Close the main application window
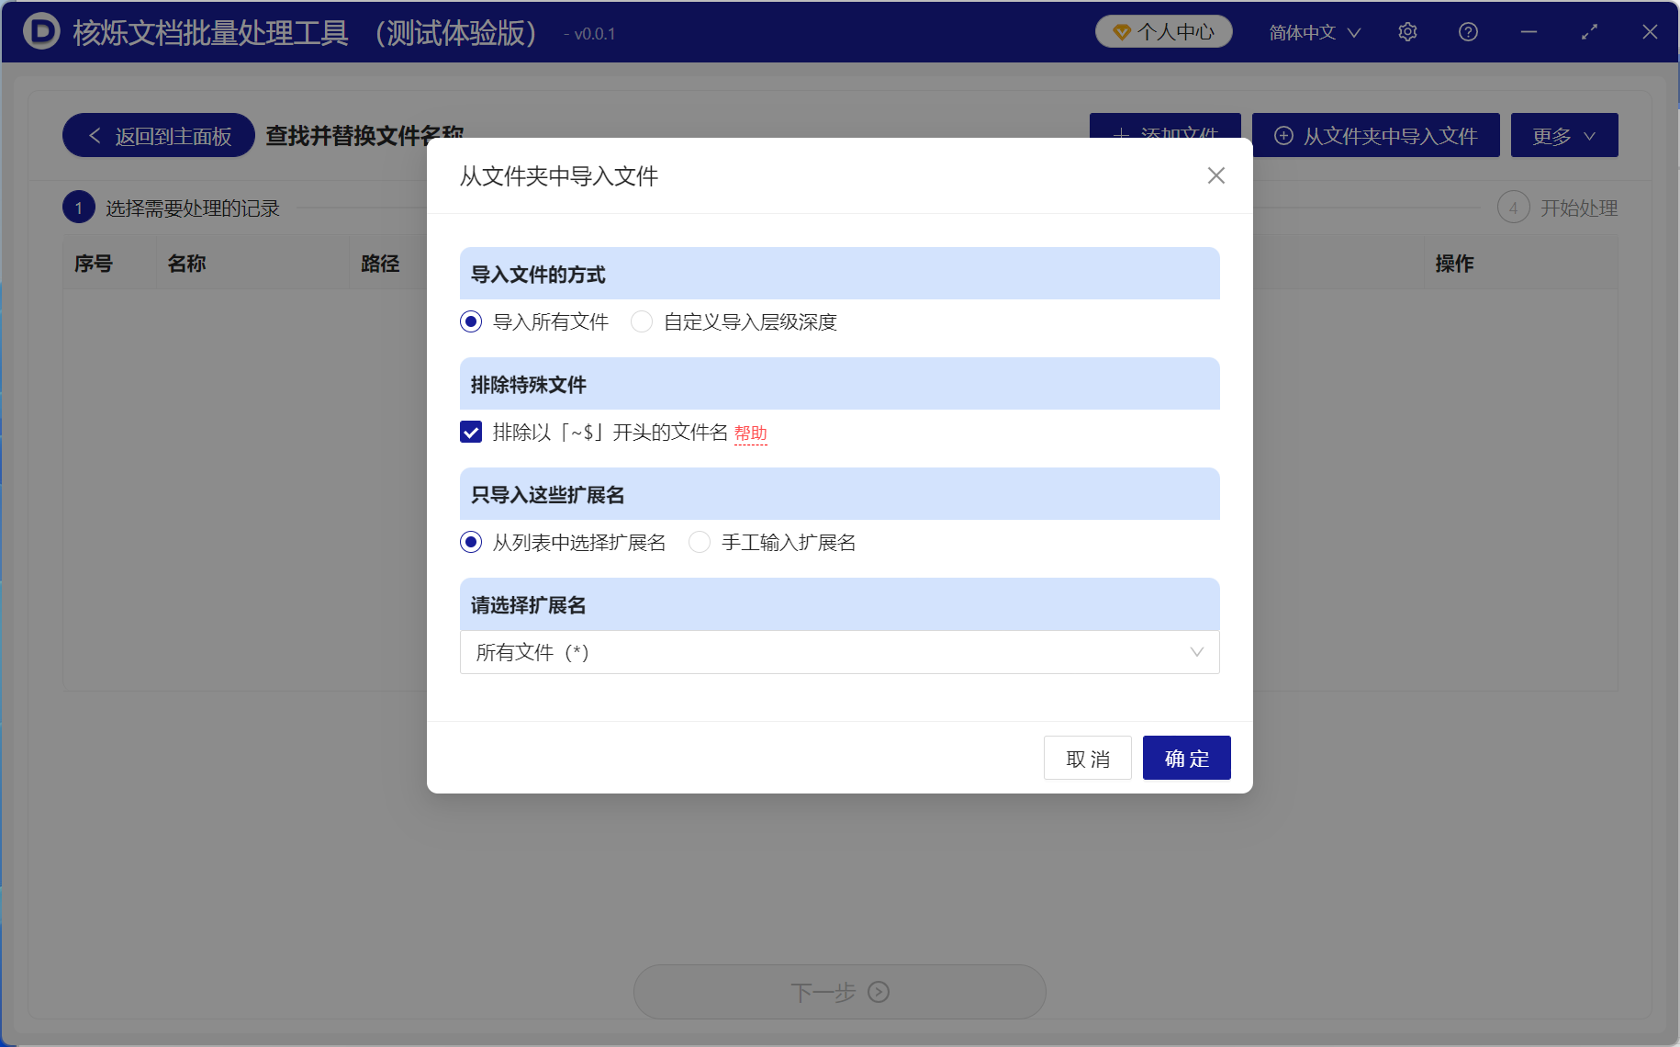The image size is (1680, 1047). coord(1650,32)
